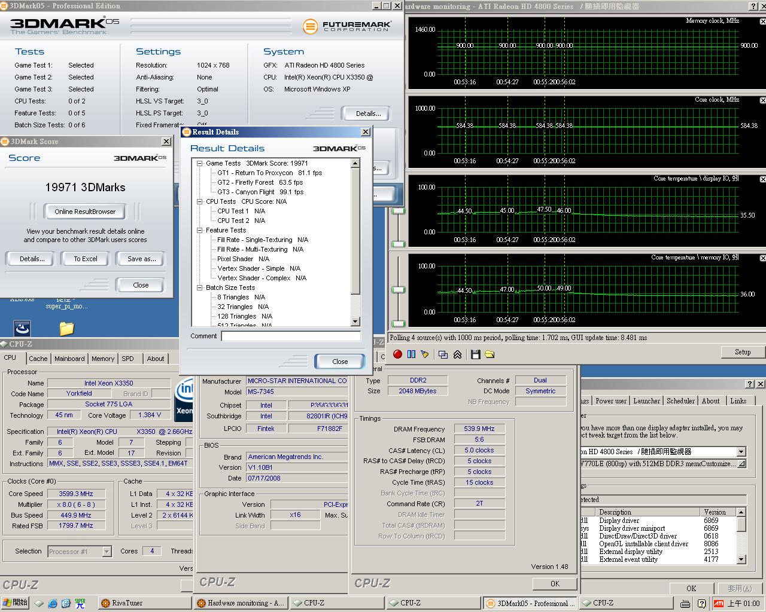Collapse the Batch Size Tests tree node
The width and height of the screenshot is (766, 612).
pos(200,287)
